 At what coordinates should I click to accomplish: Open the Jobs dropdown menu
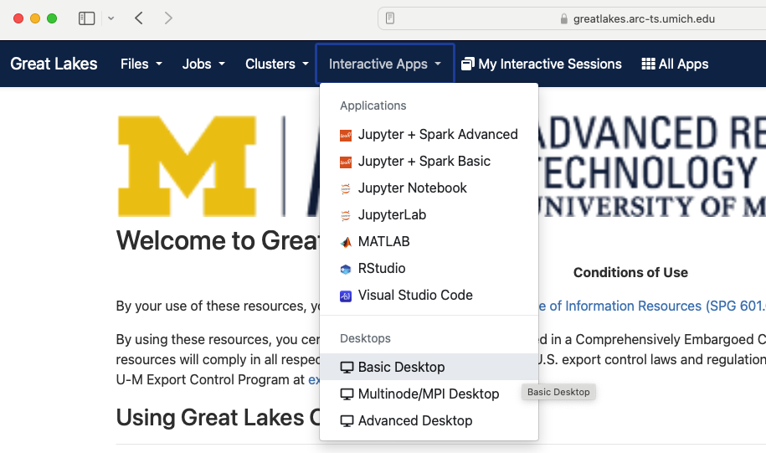tap(203, 64)
